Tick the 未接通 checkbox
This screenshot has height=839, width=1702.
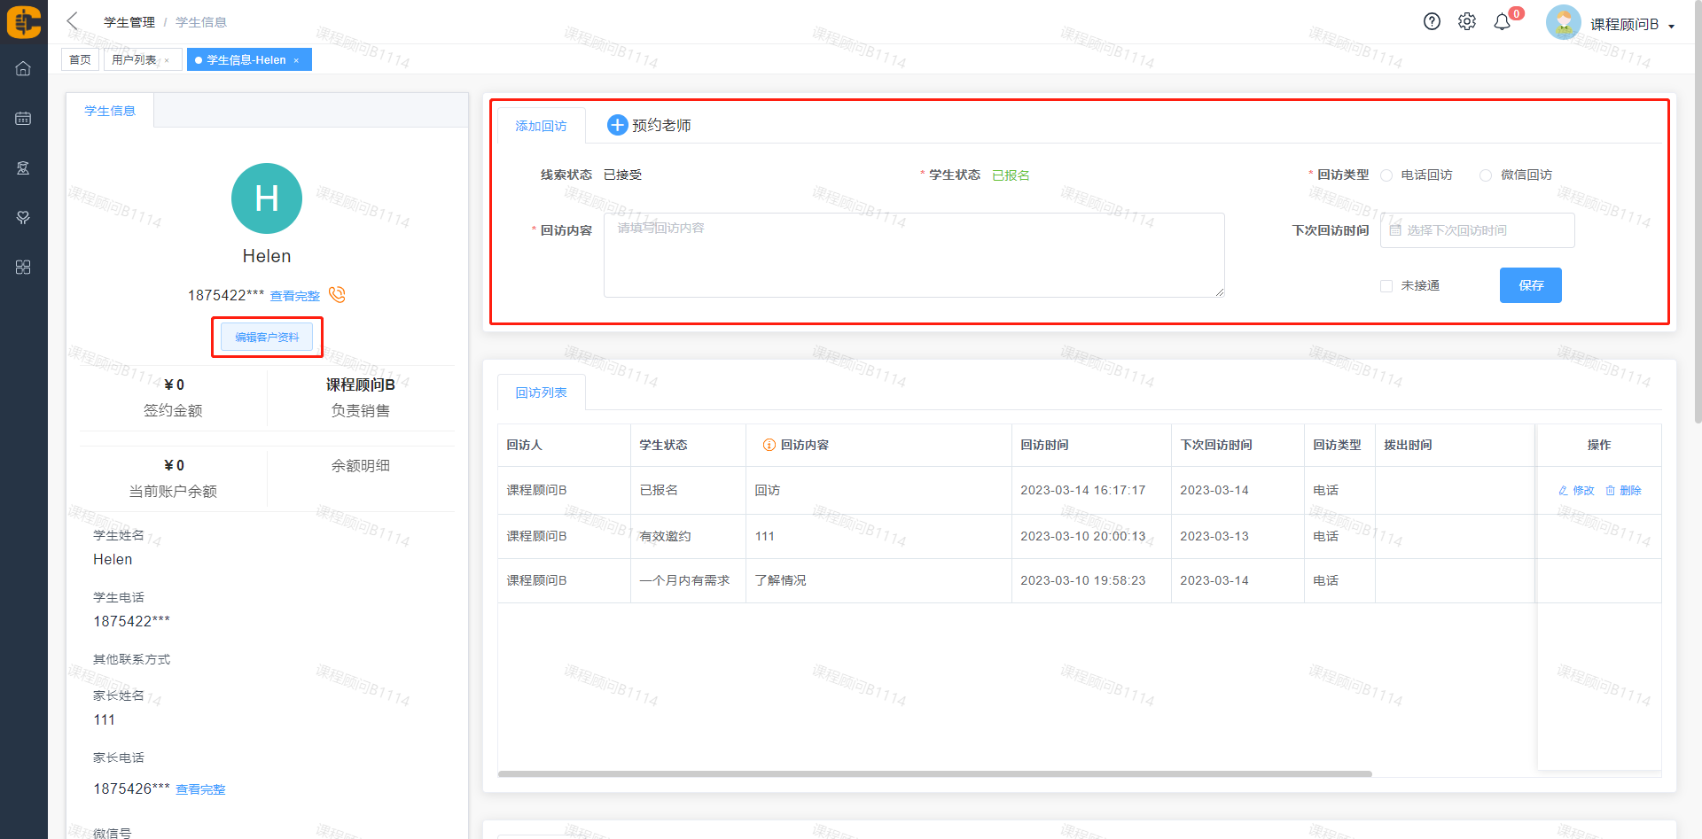pos(1386,286)
